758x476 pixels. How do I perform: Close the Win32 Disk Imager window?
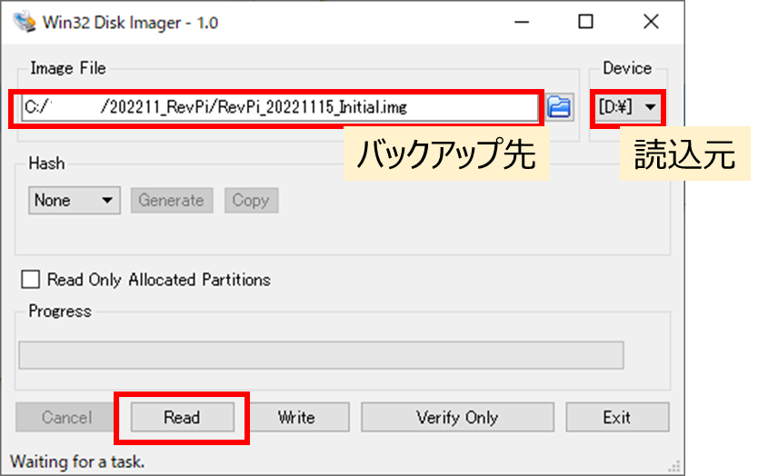pyautogui.click(x=651, y=22)
